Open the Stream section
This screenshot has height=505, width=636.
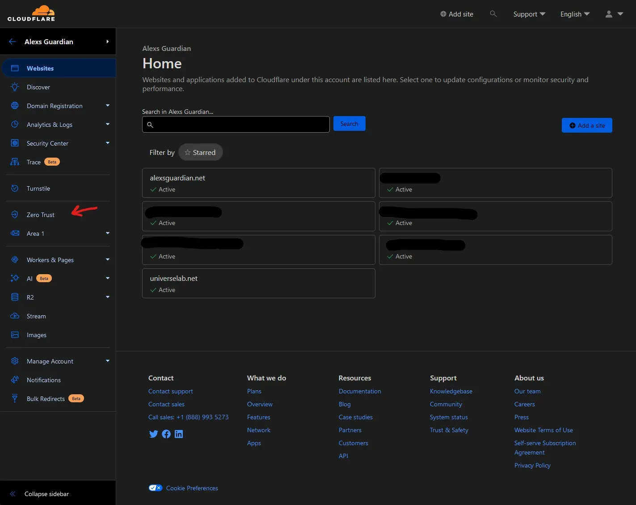coord(36,316)
